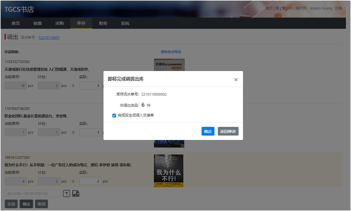Switch language to EN
The width and height of the screenshot is (351, 211).
point(290,8)
